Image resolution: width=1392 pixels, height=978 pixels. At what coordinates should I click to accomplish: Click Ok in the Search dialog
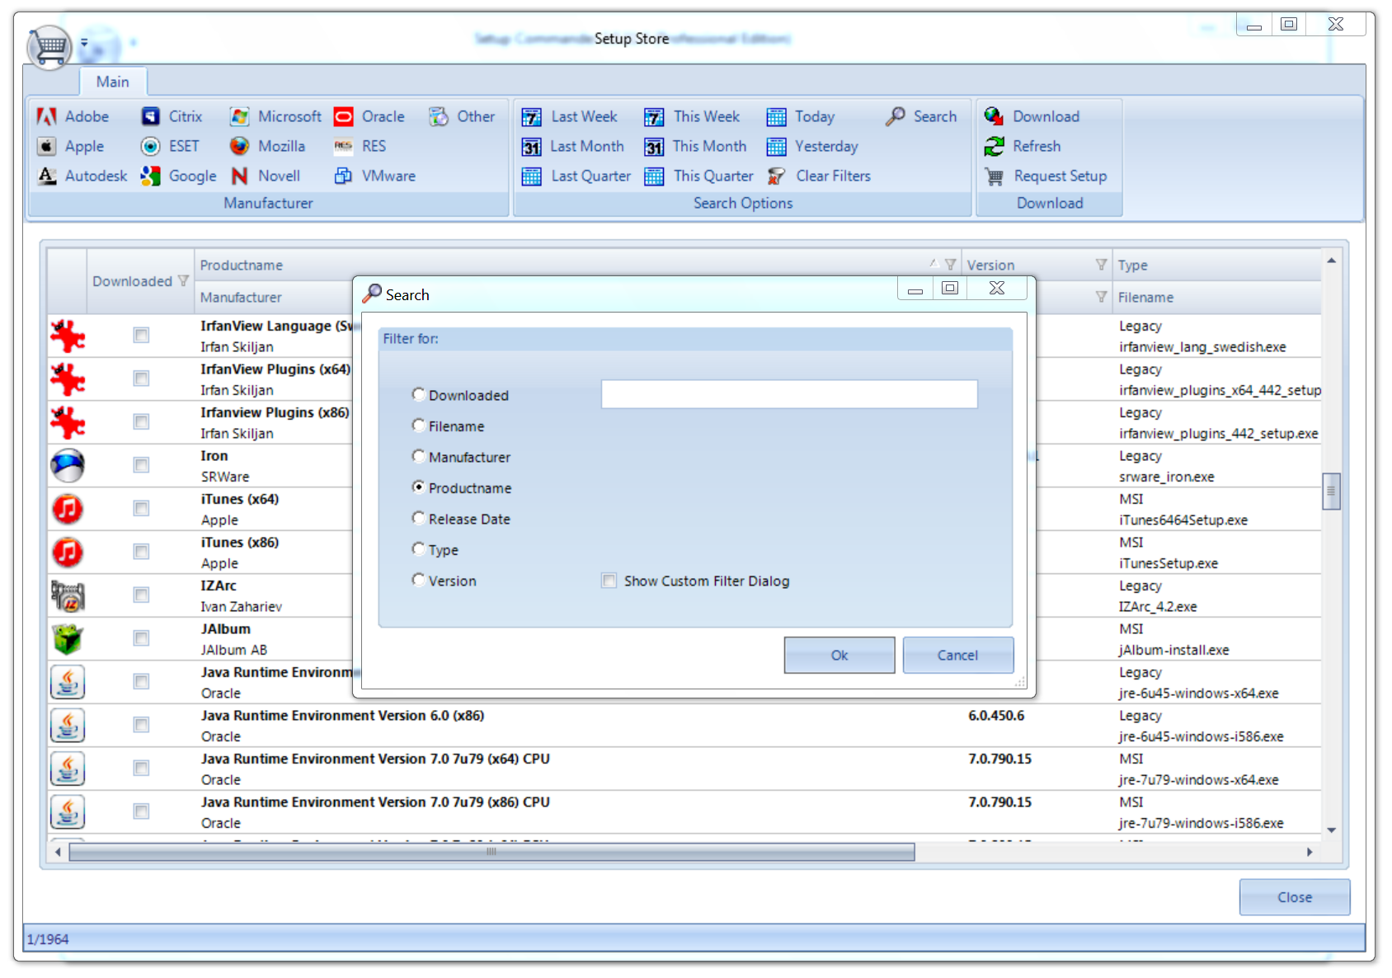click(839, 655)
